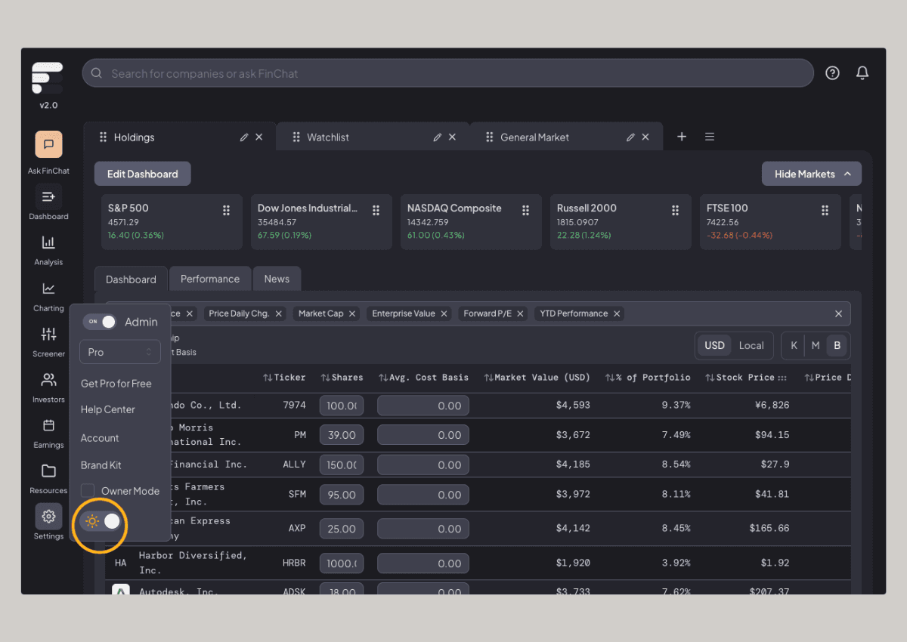Image resolution: width=907 pixels, height=642 pixels.
Task: Switch to the News tab
Action: (x=277, y=279)
